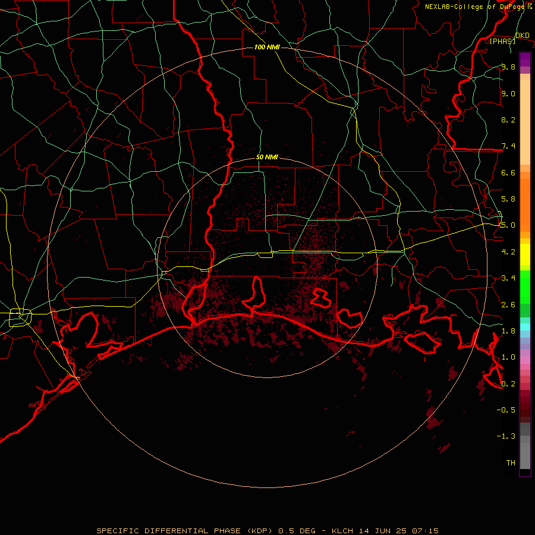Pick the cyan swatch on the color bar
This screenshot has width=535, height=535.
[525, 327]
